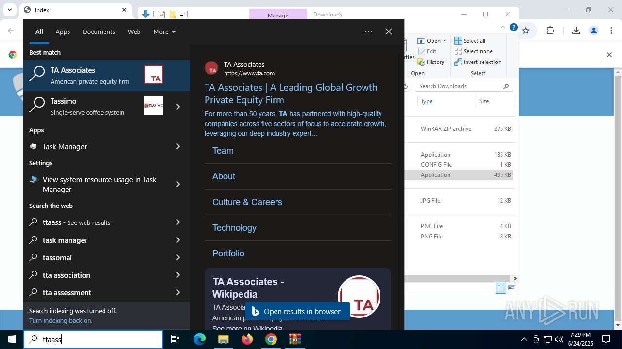Open the Culture & Careers sublink

(247, 202)
